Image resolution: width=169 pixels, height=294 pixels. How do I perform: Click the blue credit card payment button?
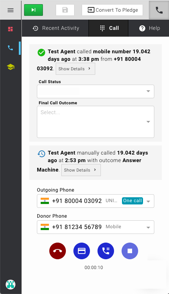pyautogui.click(x=82, y=251)
